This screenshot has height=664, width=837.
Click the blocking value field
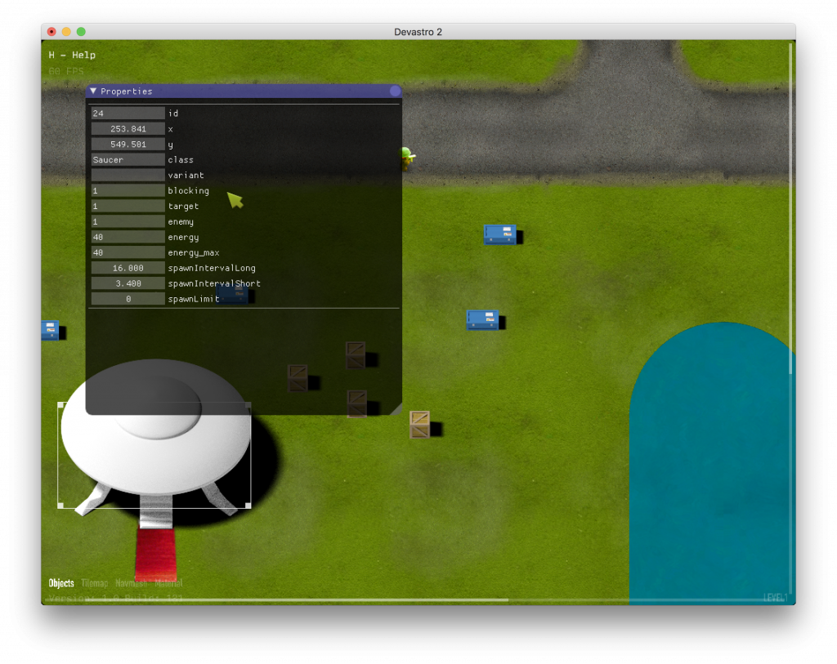pos(128,190)
